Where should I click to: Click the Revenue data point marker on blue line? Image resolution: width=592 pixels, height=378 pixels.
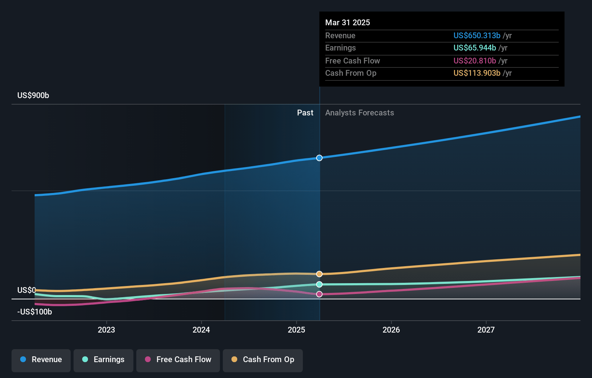(319, 158)
